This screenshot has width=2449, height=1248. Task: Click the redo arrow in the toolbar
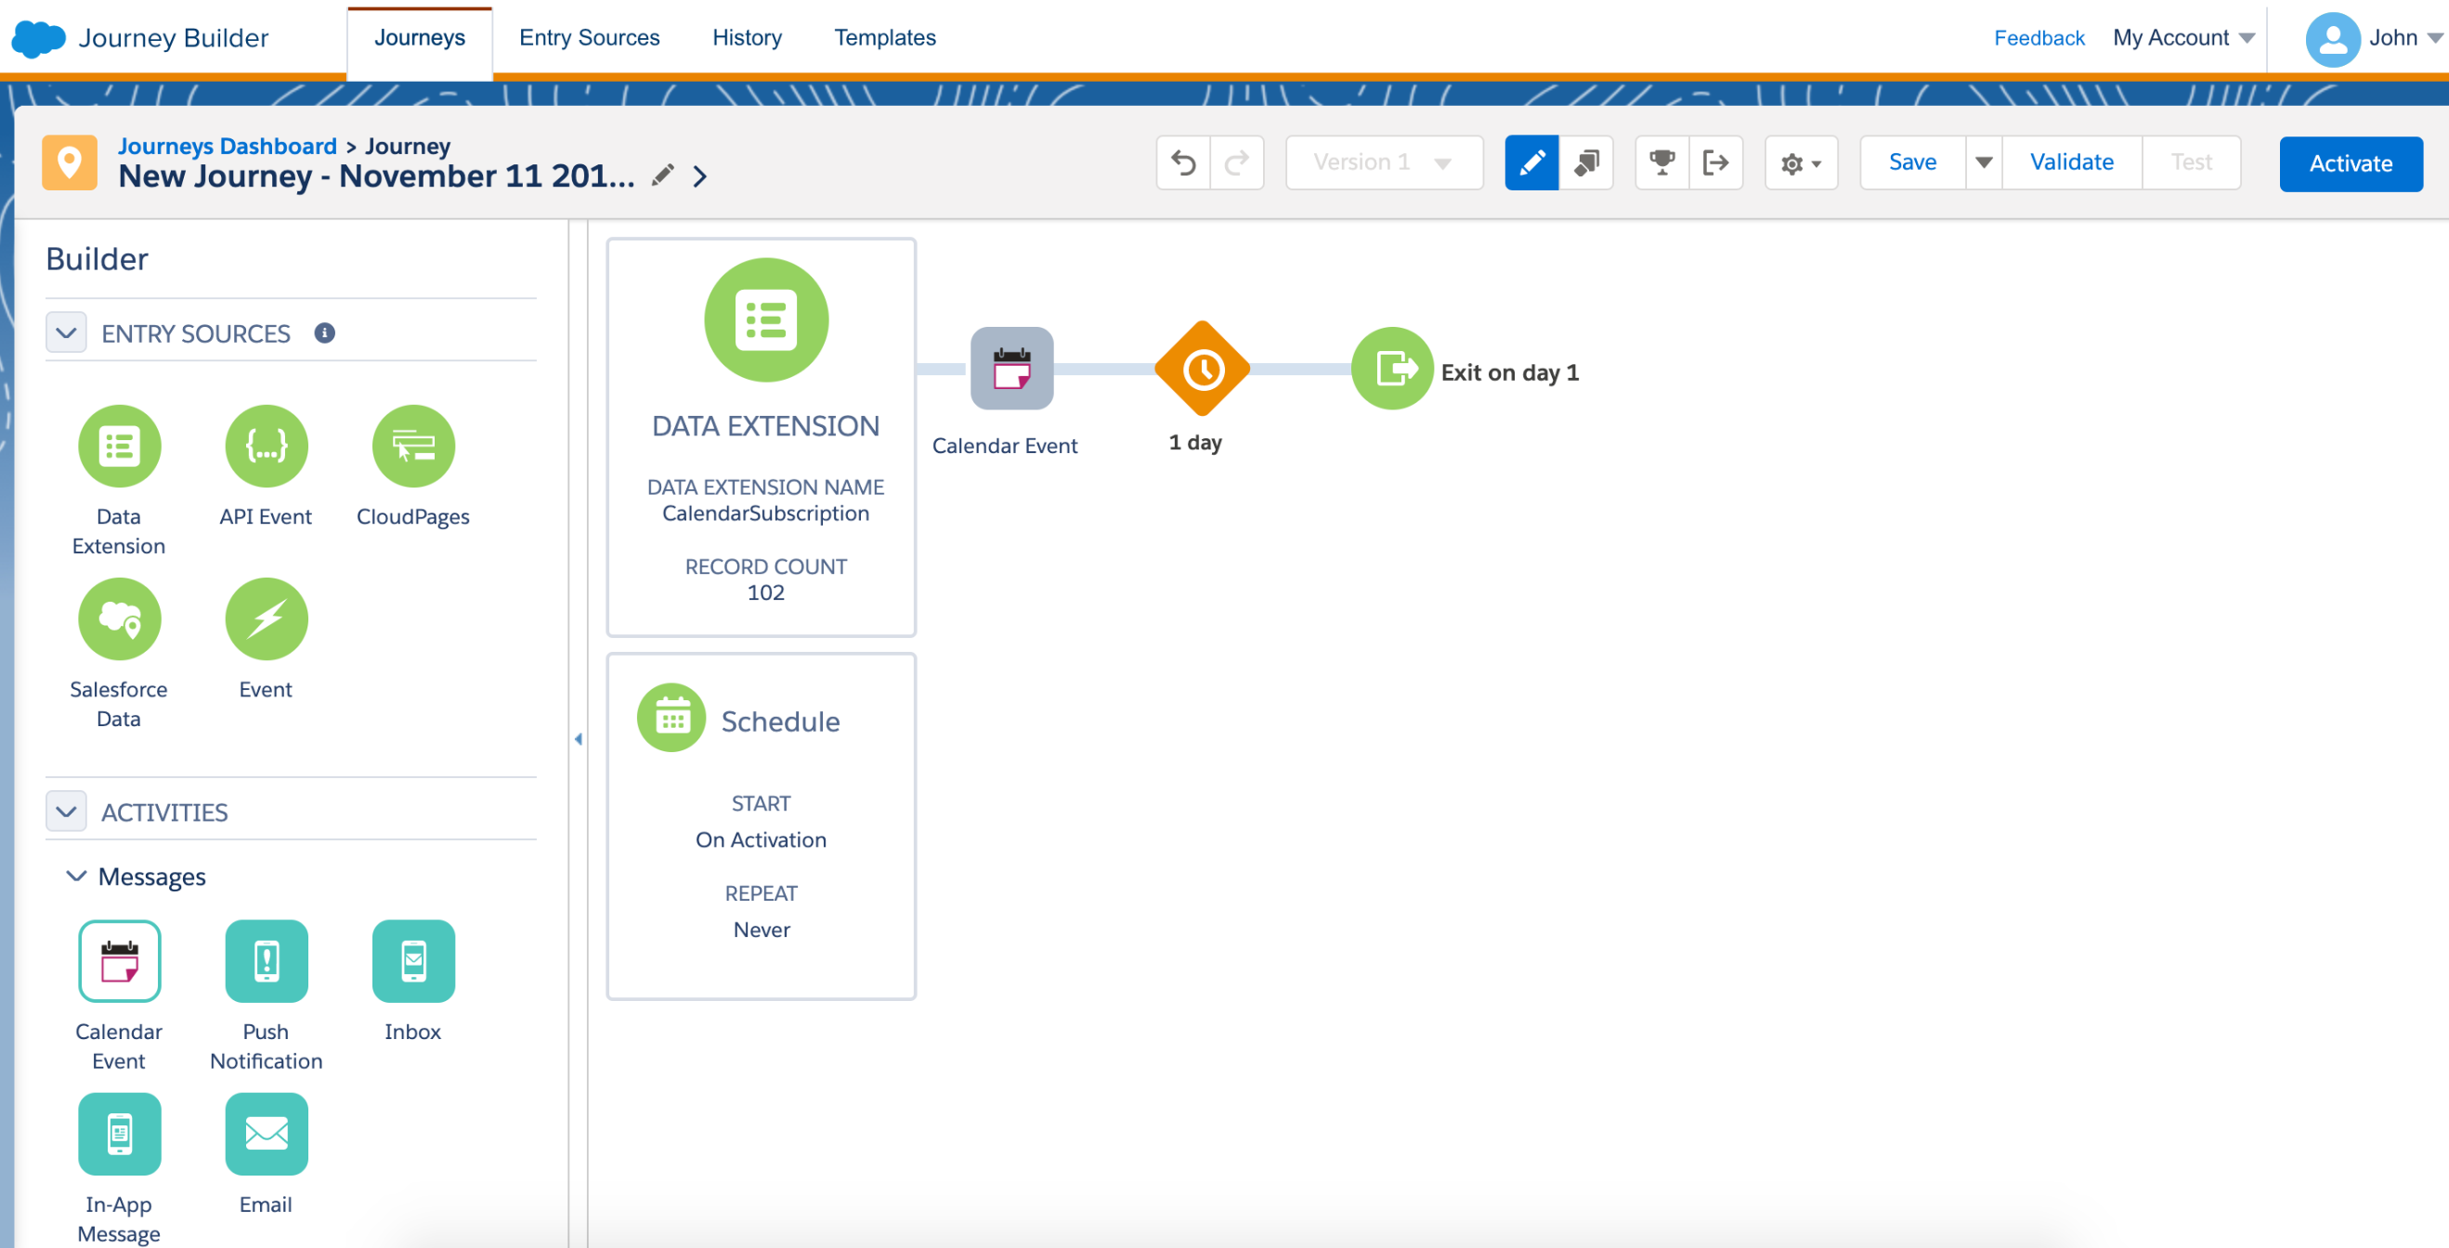(x=1236, y=163)
